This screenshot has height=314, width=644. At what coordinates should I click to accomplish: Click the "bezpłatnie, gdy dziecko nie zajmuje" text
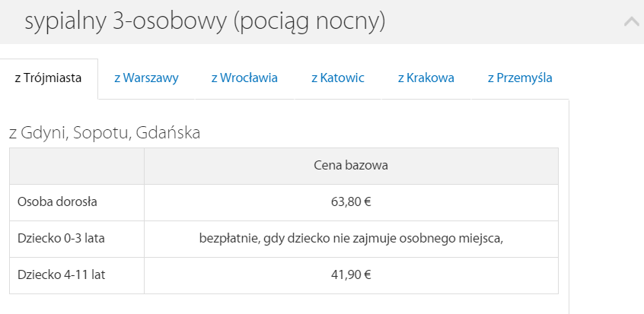coord(351,239)
